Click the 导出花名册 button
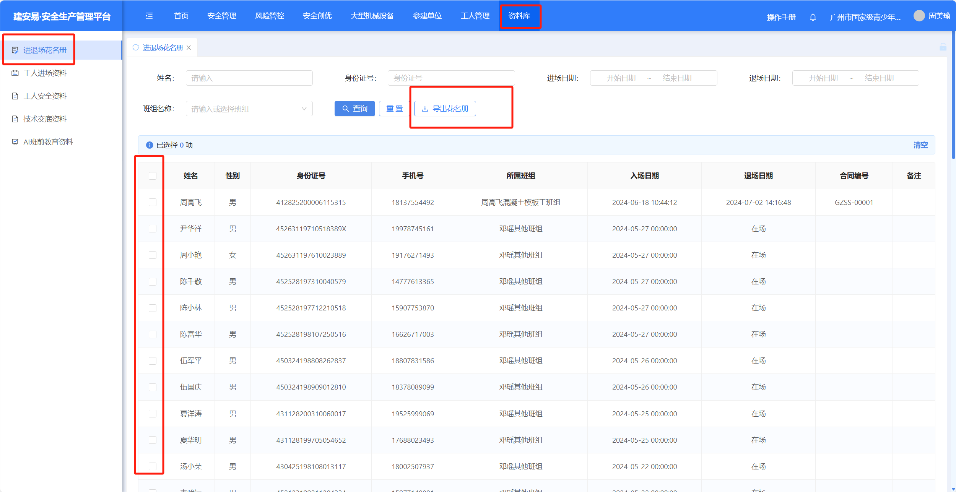 coord(445,109)
